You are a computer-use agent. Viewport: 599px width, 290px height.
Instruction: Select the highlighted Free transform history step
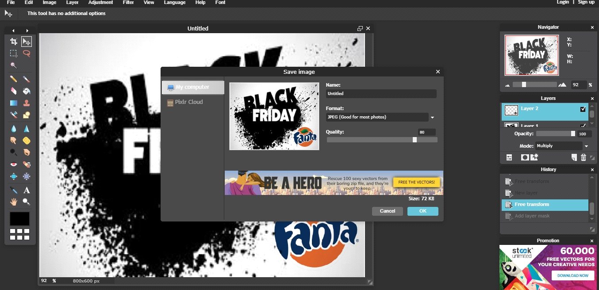pyautogui.click(x=545, y=205)
